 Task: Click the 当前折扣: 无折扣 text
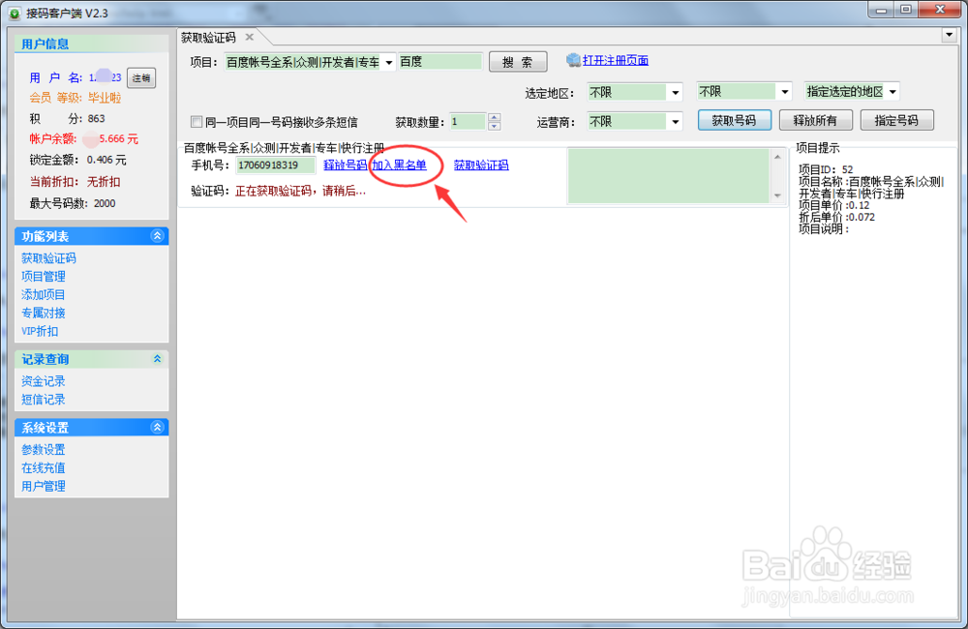tap(75, 182)
